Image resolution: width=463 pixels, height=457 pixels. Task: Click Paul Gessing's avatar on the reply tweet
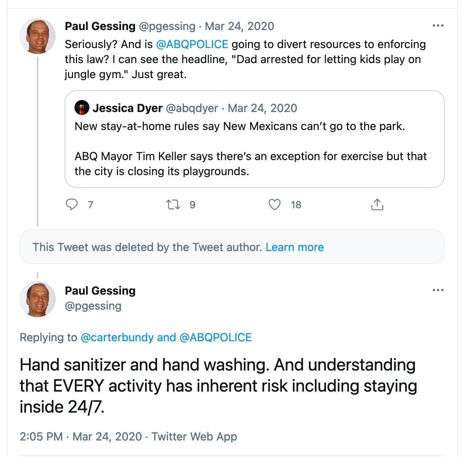[38, 299]
